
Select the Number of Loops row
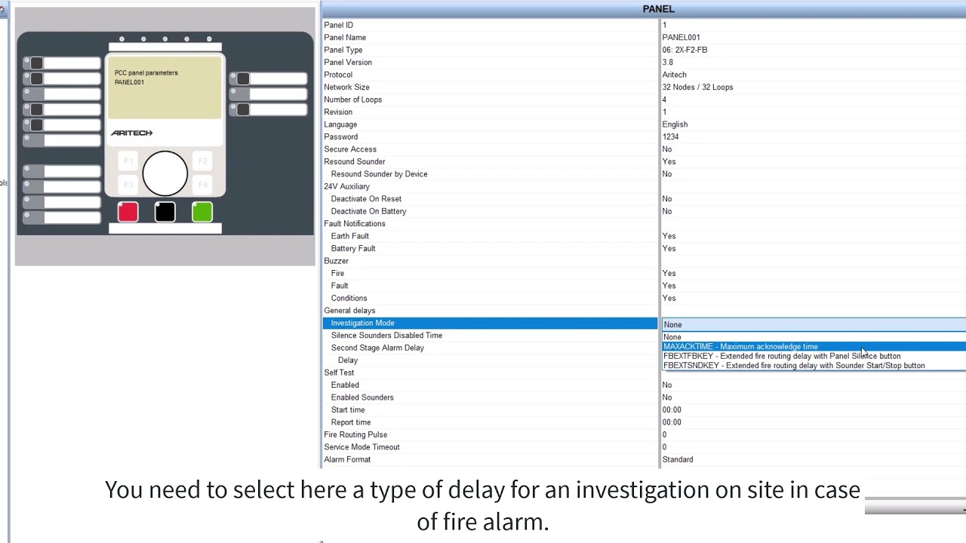[x=490, y=100]
